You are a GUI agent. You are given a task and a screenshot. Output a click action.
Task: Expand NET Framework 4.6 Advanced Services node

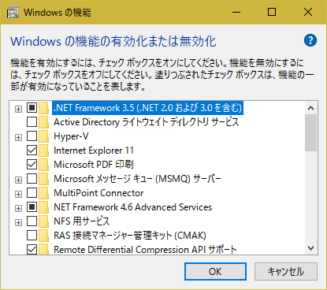tap(18, 208)
